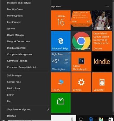Click the tile group handle beside Important
This screenshot has height=121, width=114.
(107, 6)
